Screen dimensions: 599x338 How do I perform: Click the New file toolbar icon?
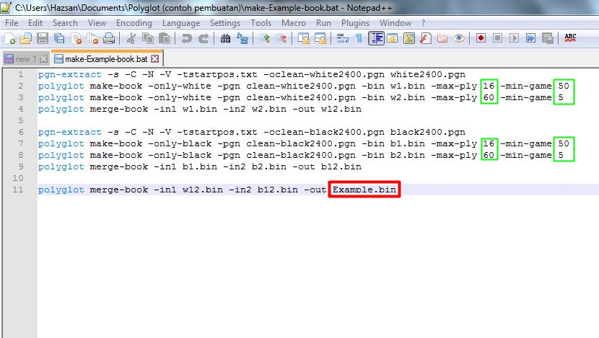pos(10,38)
